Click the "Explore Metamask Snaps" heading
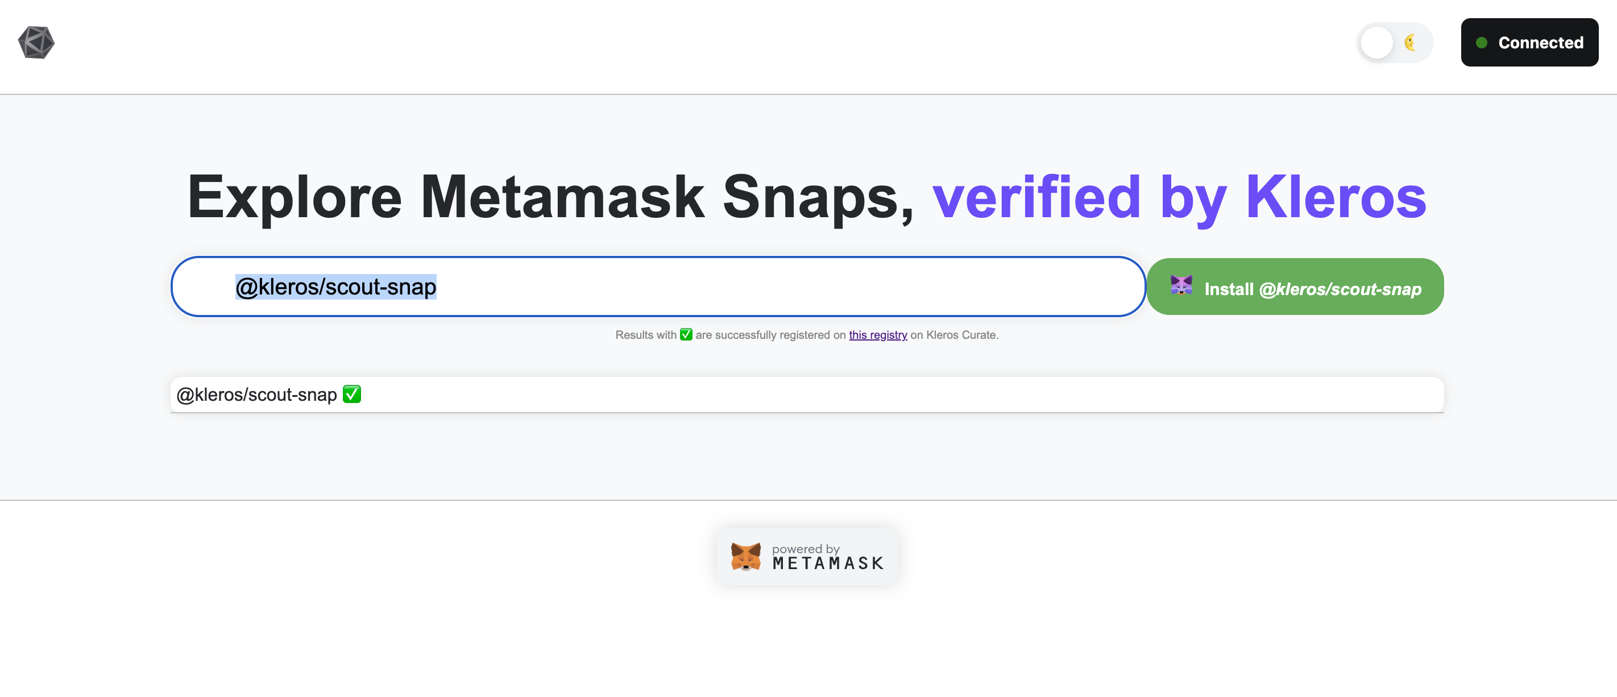1617x697 pixels. tap(550, 197)
